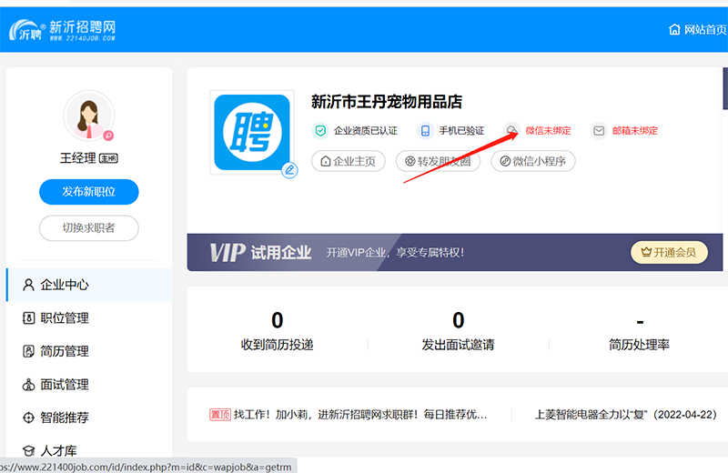Go to 面试管理 in the sidebar
The width and height of the screenshot is (728, 473).
tap(64, 385)
